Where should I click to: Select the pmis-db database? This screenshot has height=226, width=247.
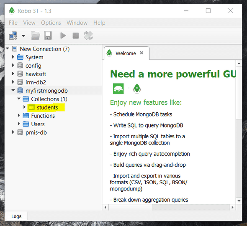pyautogui.click(x=36, y=132)
